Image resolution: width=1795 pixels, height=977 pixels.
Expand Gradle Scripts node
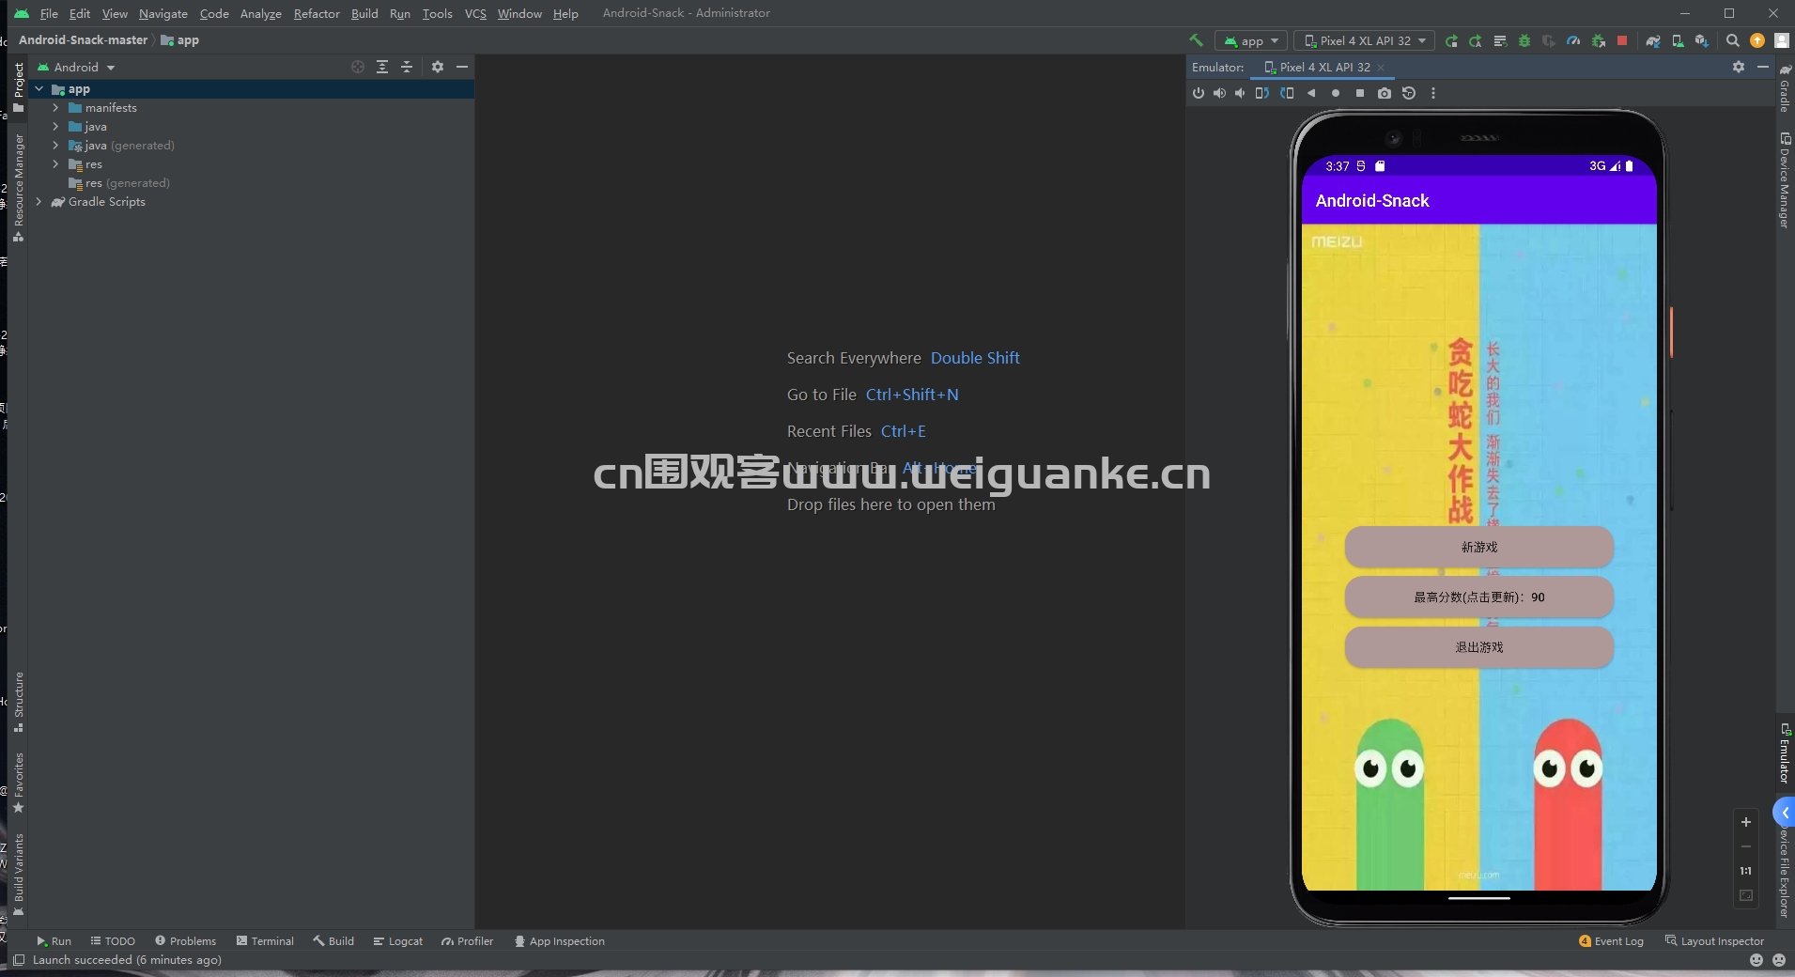[x=39, y=202]
